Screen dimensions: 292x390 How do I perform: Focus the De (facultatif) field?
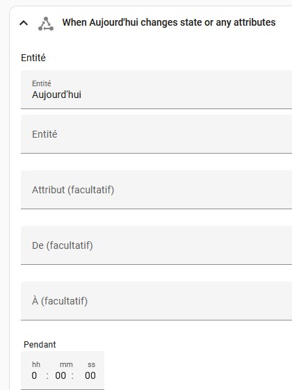tap(156, 245)
